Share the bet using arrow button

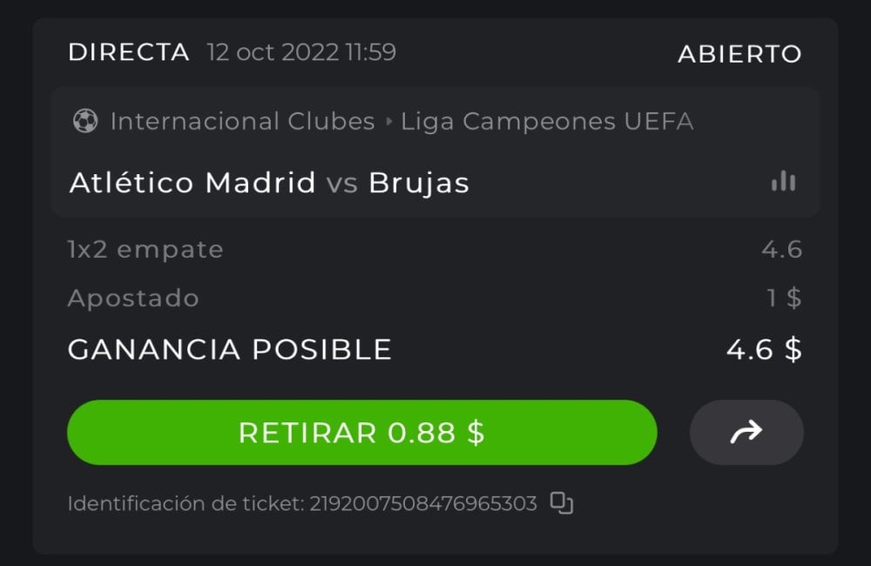tap(746, 432)
